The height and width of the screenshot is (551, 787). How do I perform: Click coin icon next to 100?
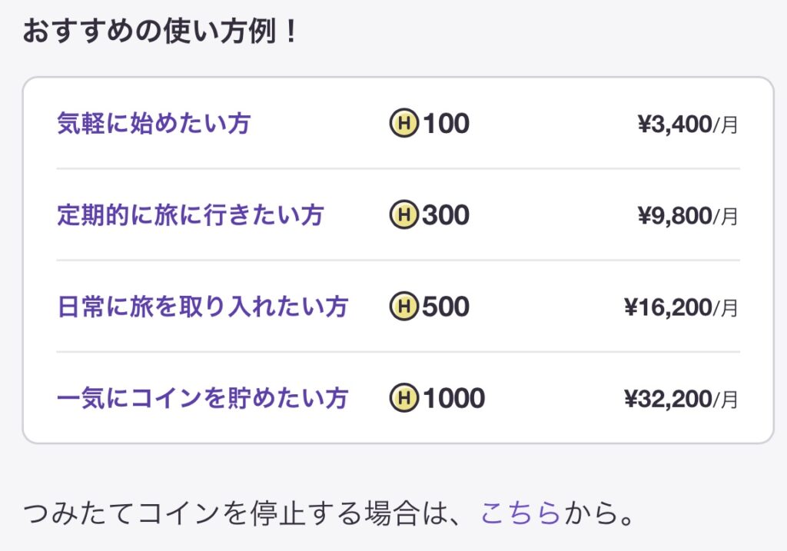403,123
